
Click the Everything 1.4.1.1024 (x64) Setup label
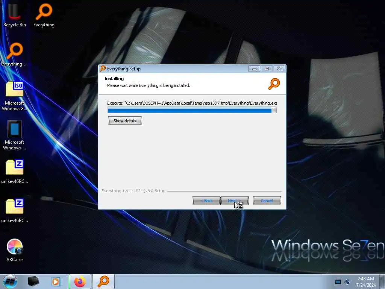coord(133,191)
